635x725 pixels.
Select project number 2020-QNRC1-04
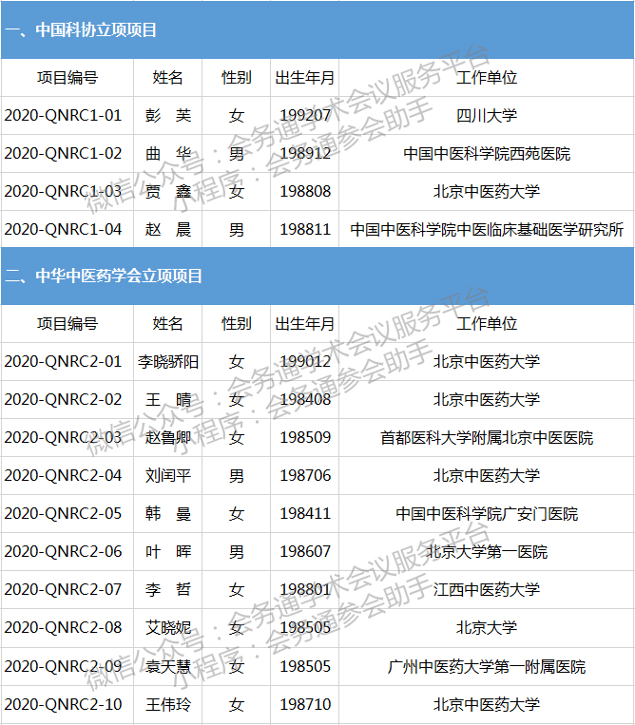tap(64, 229)
